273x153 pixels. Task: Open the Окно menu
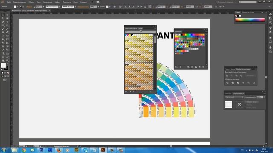pyautogui.click(x=76, y=2)
